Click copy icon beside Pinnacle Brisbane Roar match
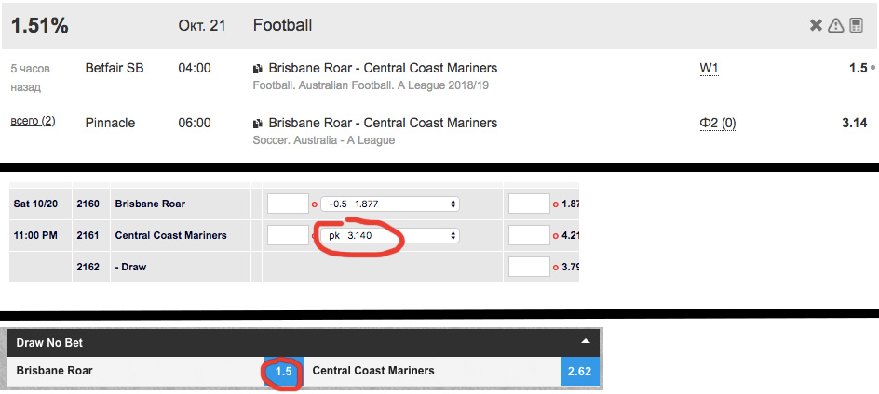Viewport: 879px width, 394px height. coord(258,123)
